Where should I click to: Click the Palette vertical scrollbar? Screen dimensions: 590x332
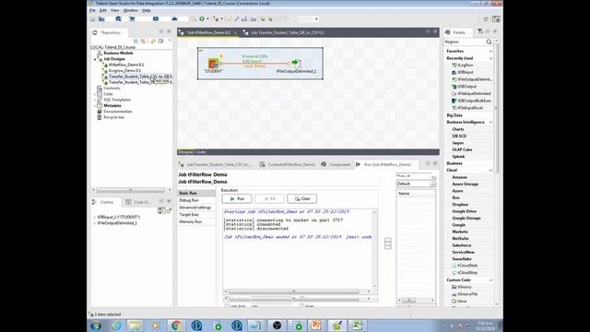[x=496, y=109]
